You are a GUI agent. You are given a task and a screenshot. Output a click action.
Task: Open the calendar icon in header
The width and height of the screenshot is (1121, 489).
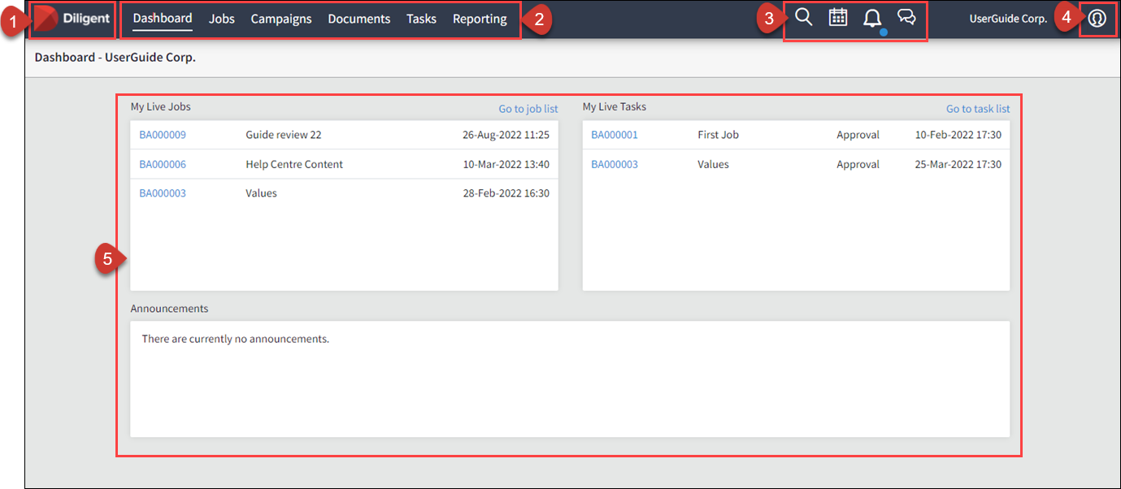837,17
